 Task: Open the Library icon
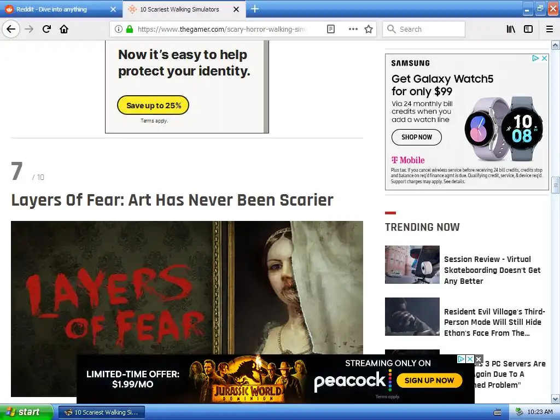[x=511, y=29]
